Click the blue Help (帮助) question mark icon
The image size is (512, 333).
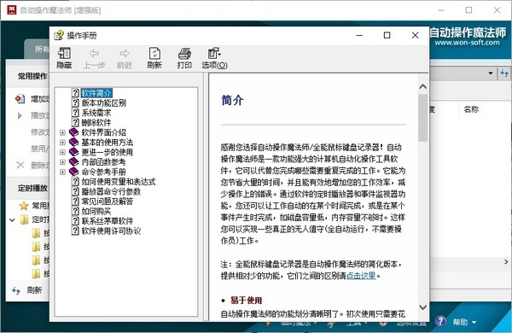[x=440, y=322]
